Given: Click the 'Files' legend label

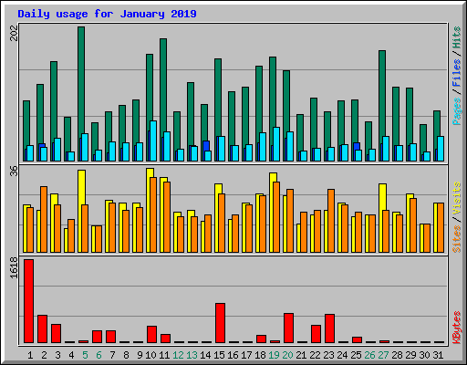Looking at the screenshot, I should coord(456,73).
